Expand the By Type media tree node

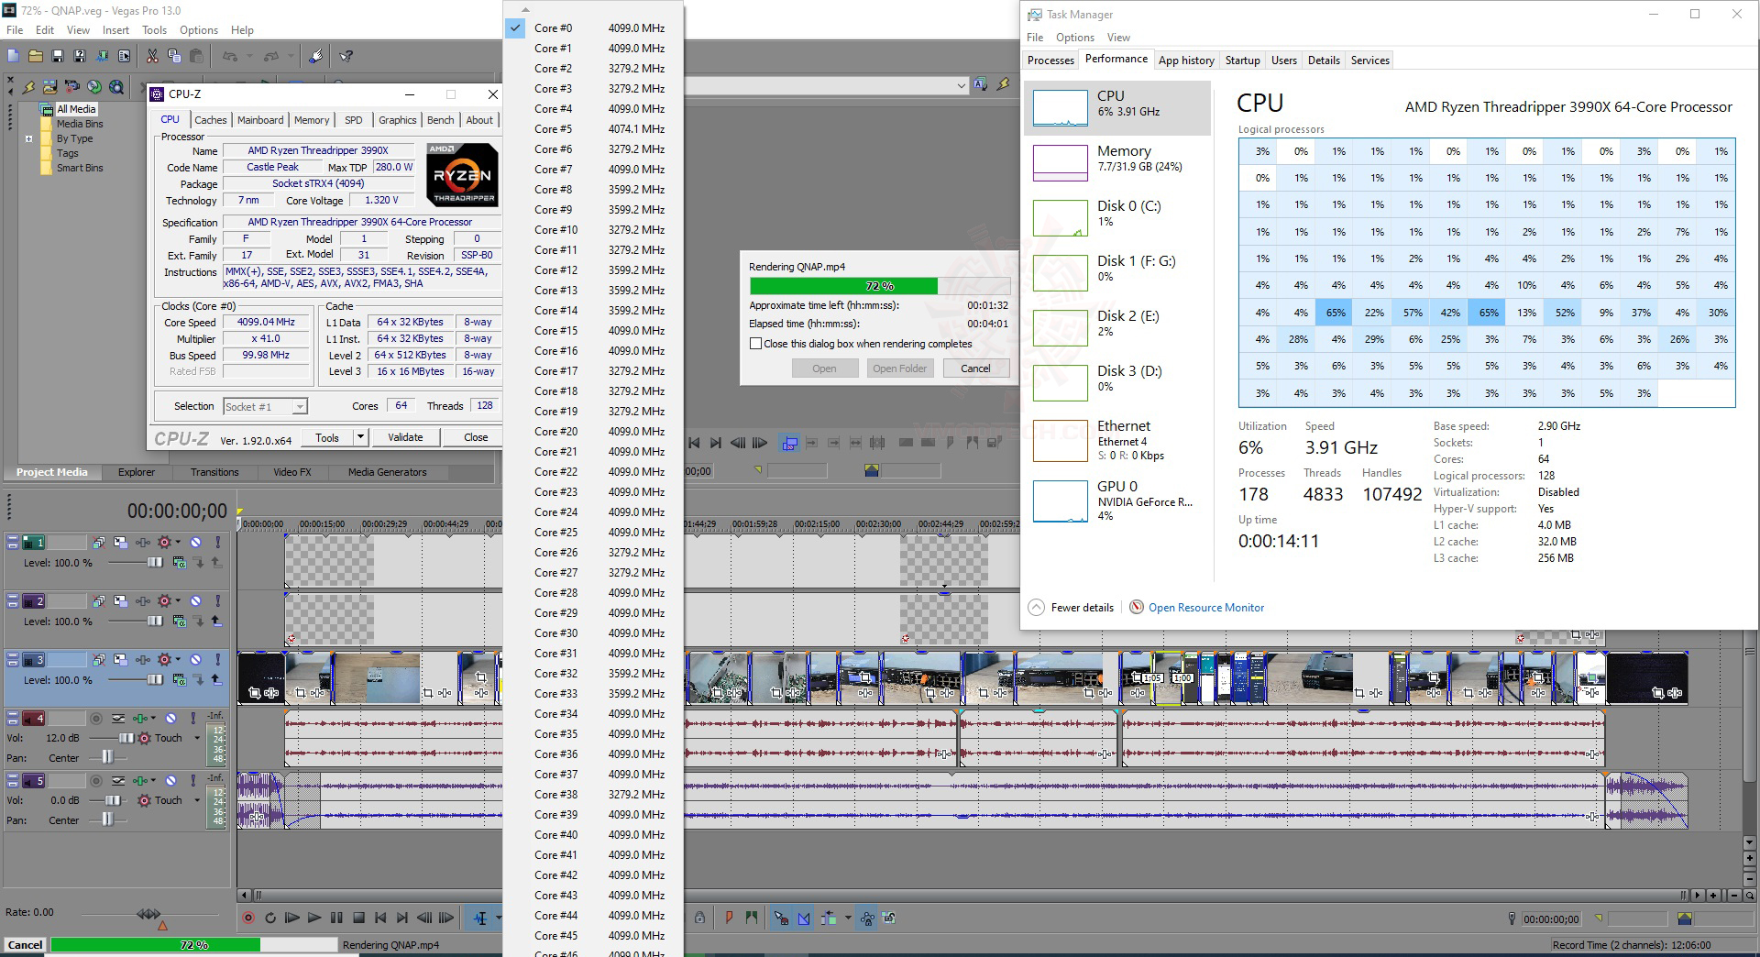pos(28,139)
